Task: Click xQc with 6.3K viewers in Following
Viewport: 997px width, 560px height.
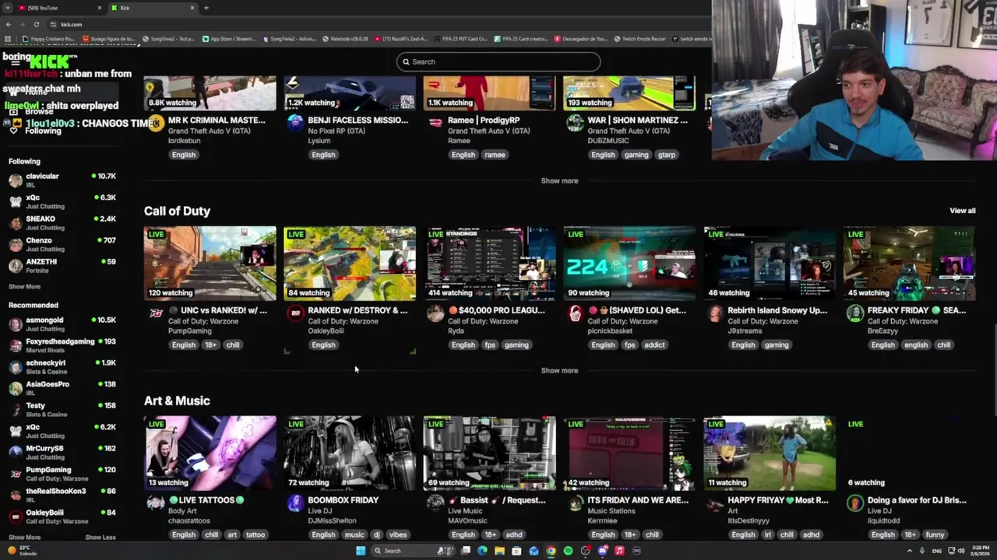Action: point(62,201)
